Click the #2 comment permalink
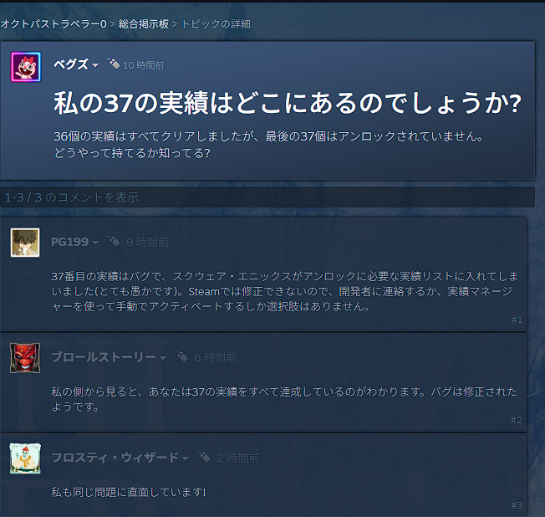The width and height of the screenshot is (545, 517). pos(517,420)
